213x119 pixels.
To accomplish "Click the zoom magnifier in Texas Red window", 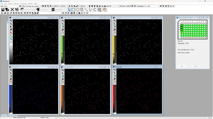I will 63,70.
